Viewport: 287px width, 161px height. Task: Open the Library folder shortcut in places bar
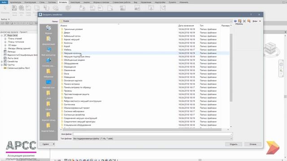[48, 106]
